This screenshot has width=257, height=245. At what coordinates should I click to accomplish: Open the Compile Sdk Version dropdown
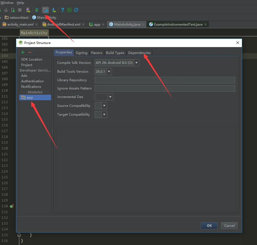(136, 63)
